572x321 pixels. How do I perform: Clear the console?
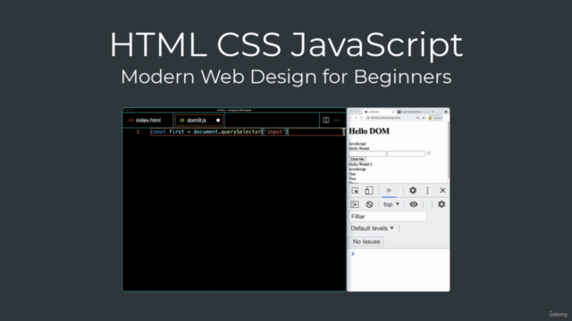369,204
